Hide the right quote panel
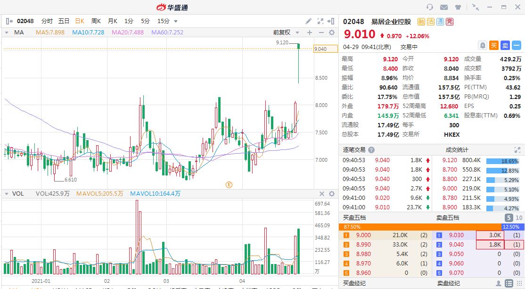Screen dimensions: 525x289 coord(331,21)
